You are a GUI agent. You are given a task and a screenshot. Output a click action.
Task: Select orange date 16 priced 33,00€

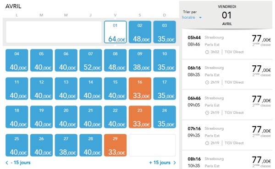tap(140, 89)
